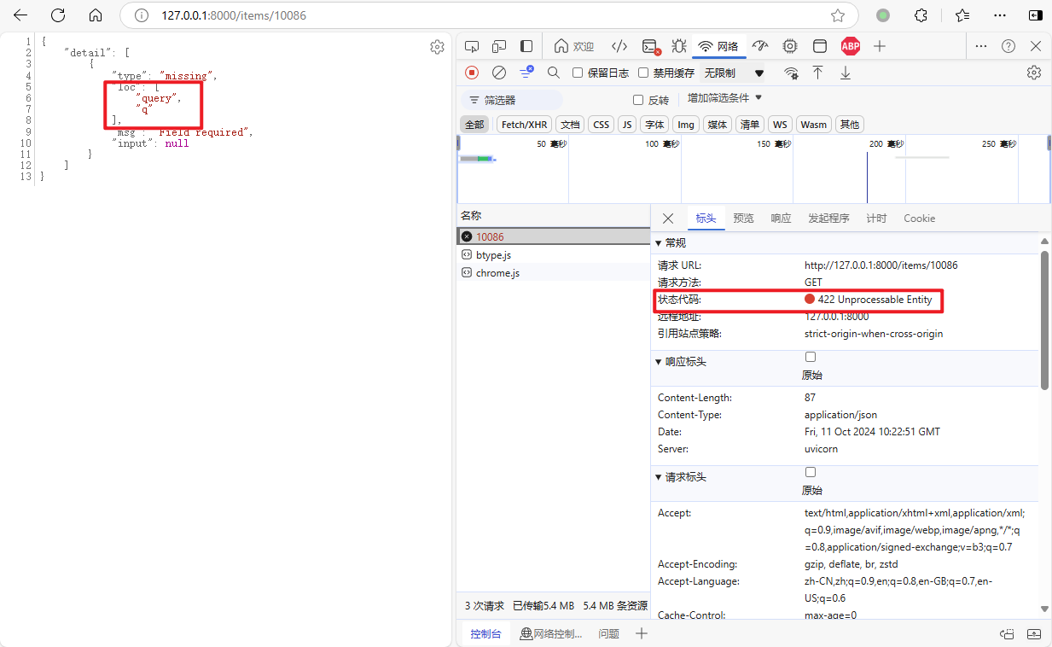This screenshot has height=647, width=1052.
Task: Show 全部 request types
Action: pyautogui.click(x=474, y=125)
